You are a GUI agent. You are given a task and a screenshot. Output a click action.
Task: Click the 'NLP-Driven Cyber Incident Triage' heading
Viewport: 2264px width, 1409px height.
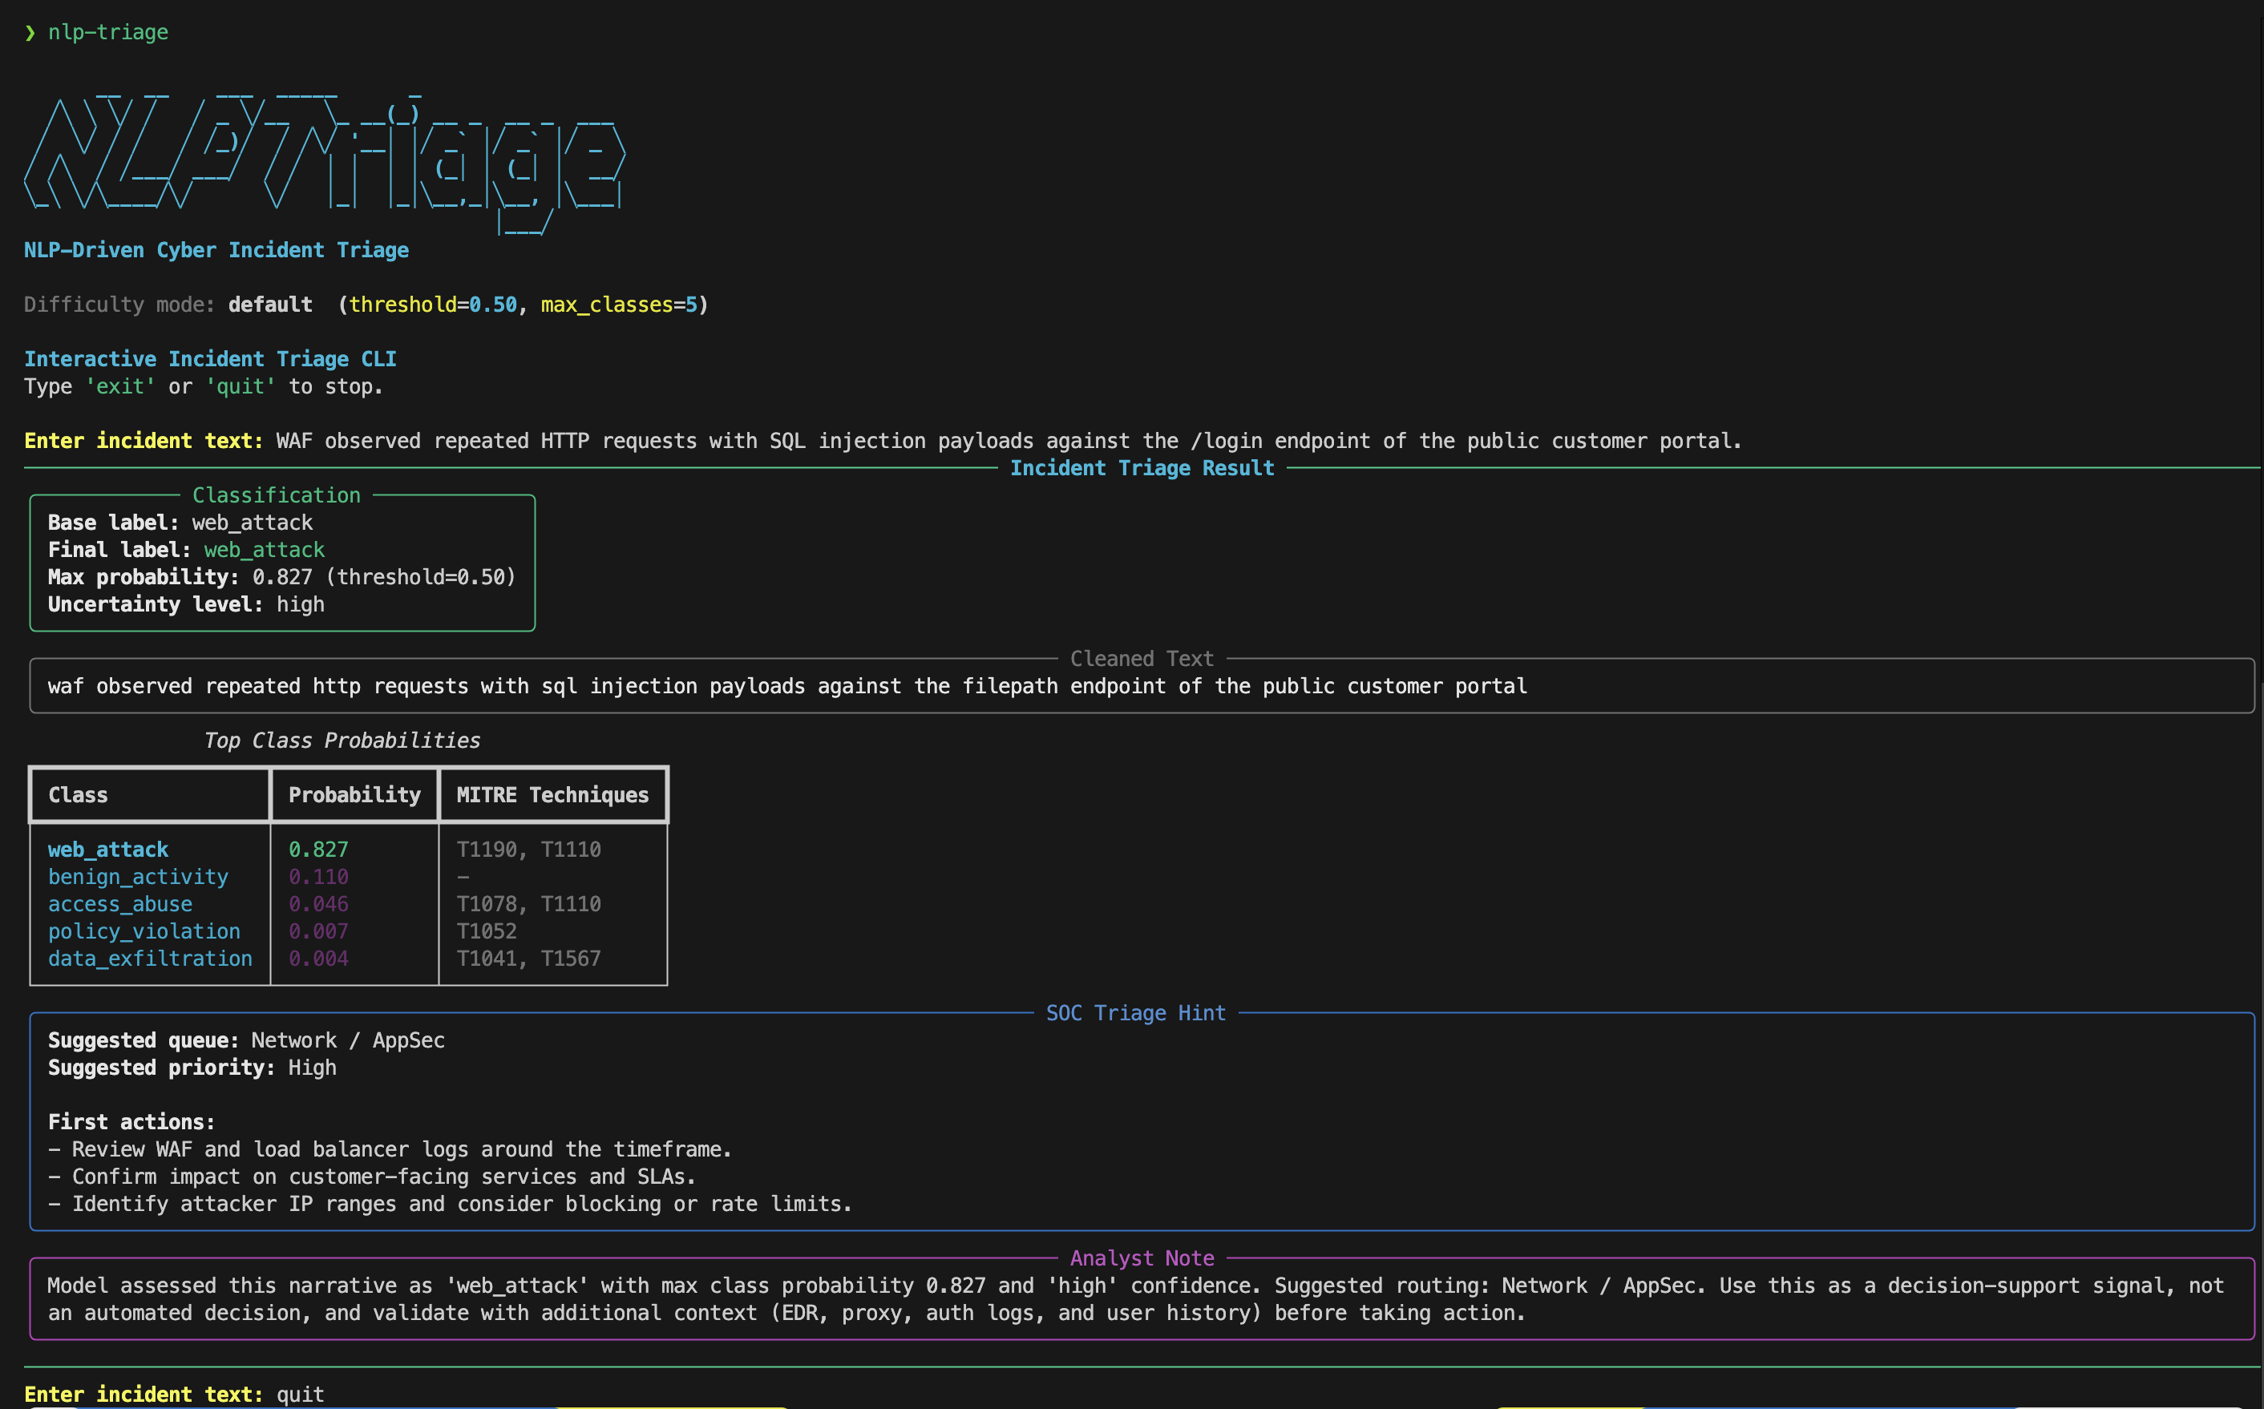(216, 250)
